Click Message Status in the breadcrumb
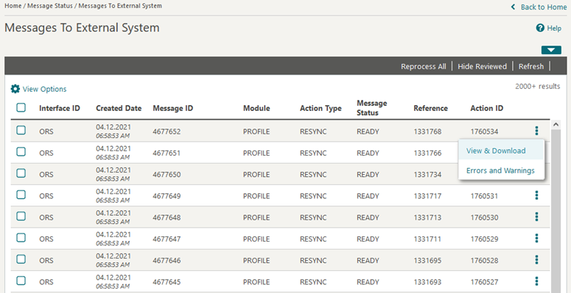 click(51, 6)
